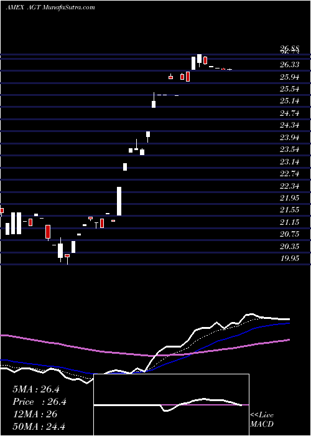Click the 24.74 price axis label

click(290, 113)
